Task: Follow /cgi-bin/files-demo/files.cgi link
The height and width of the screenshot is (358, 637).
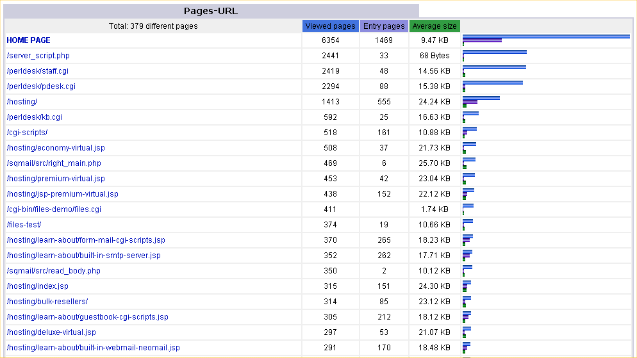Action: (x=54, y=210)
